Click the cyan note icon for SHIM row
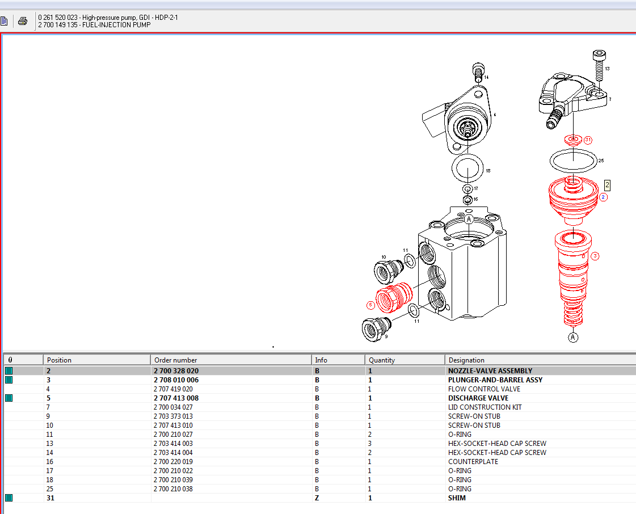This screenshot has width=636, height=514. [x=9, y=498]
